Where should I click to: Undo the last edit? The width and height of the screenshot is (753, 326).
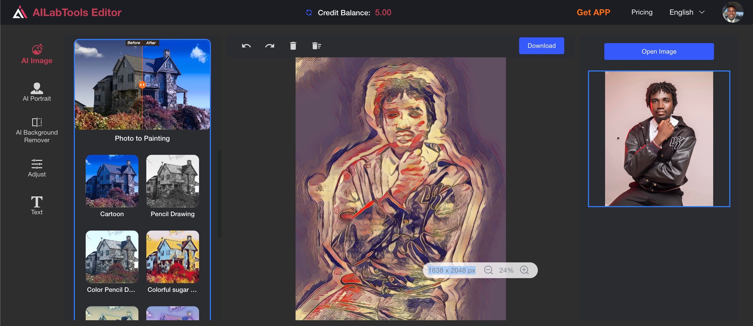click(x=246, y=46)
